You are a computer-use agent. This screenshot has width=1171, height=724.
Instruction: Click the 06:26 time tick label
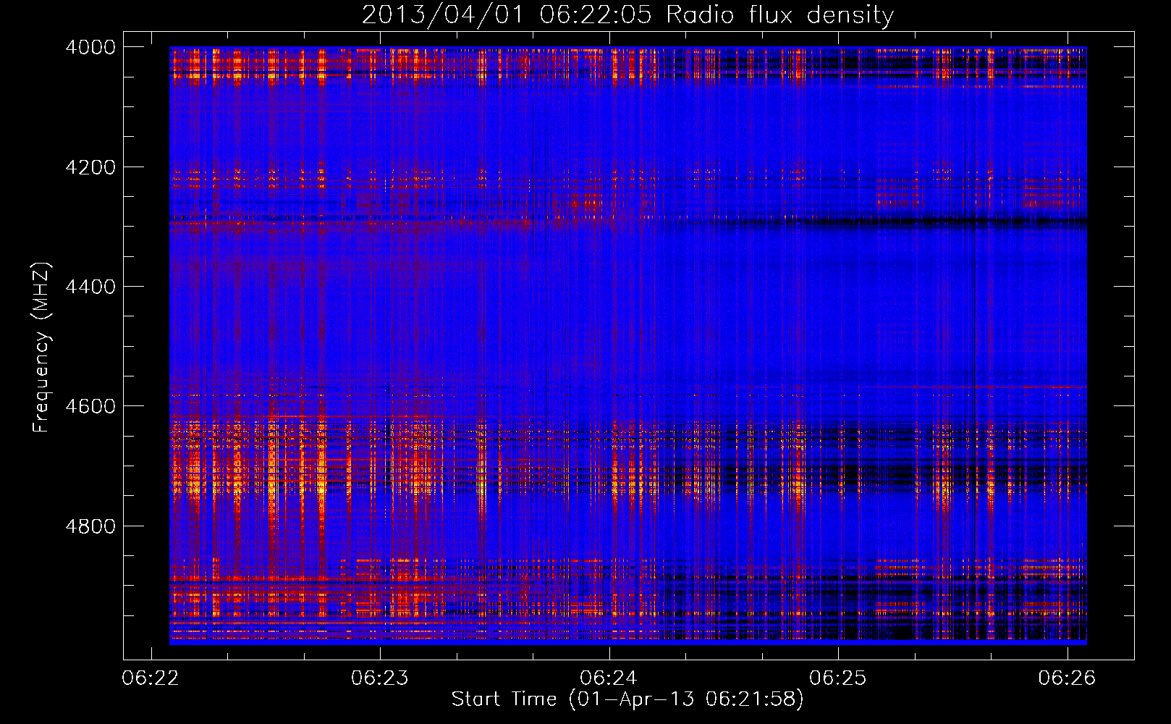[x=1067, y=678]
